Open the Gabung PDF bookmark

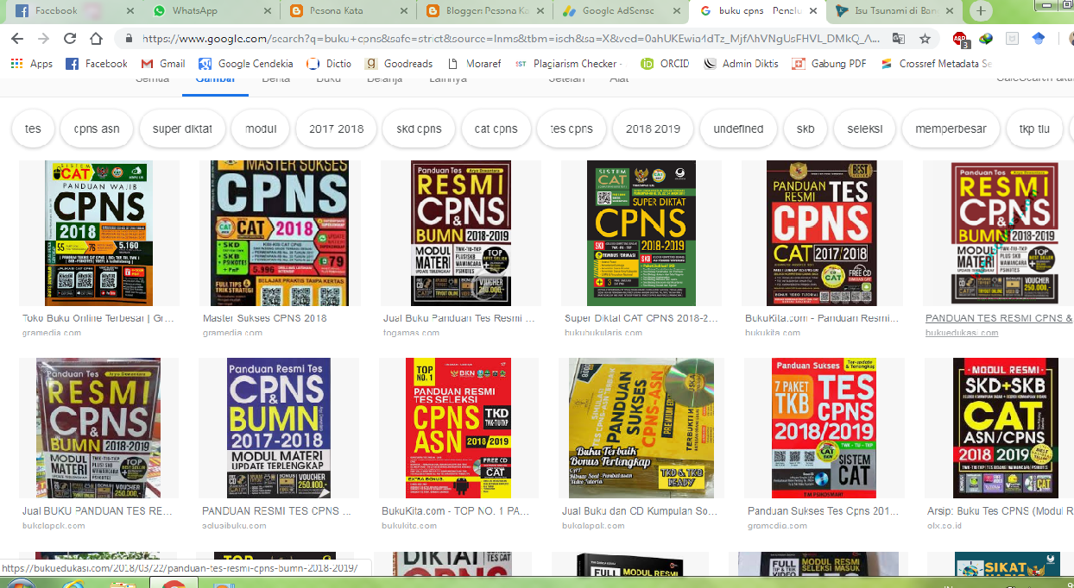[830, 64]
